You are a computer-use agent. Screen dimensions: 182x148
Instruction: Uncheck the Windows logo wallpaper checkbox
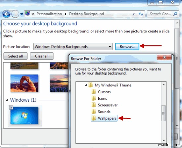pyautogui.click(x=11, y=108)
